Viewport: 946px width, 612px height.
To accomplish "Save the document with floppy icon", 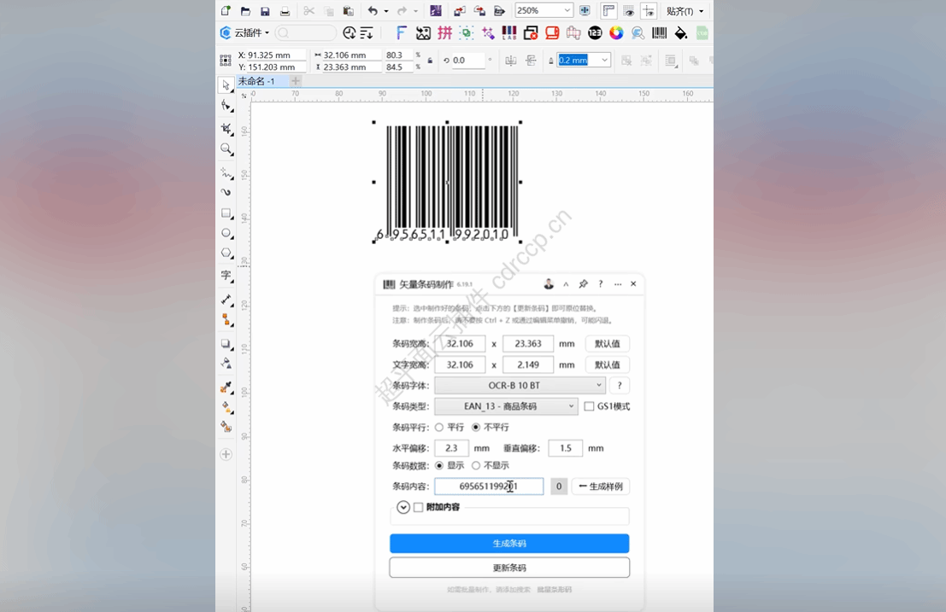I will coord(265,11).
